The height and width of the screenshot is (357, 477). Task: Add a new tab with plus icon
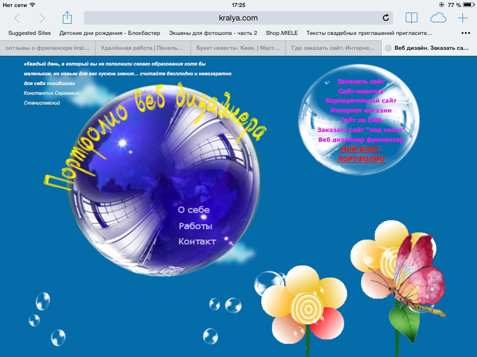pyautogui.click(x=463, y=18)
